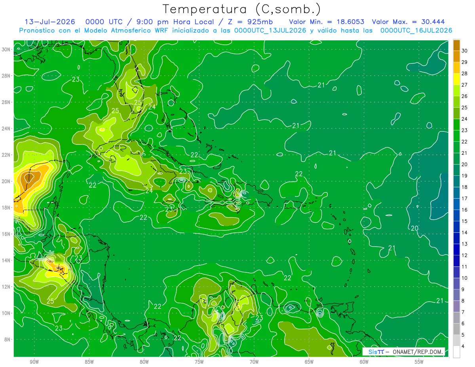Click the color scale label "9"

pyautogui.click(x=463, y=289)
